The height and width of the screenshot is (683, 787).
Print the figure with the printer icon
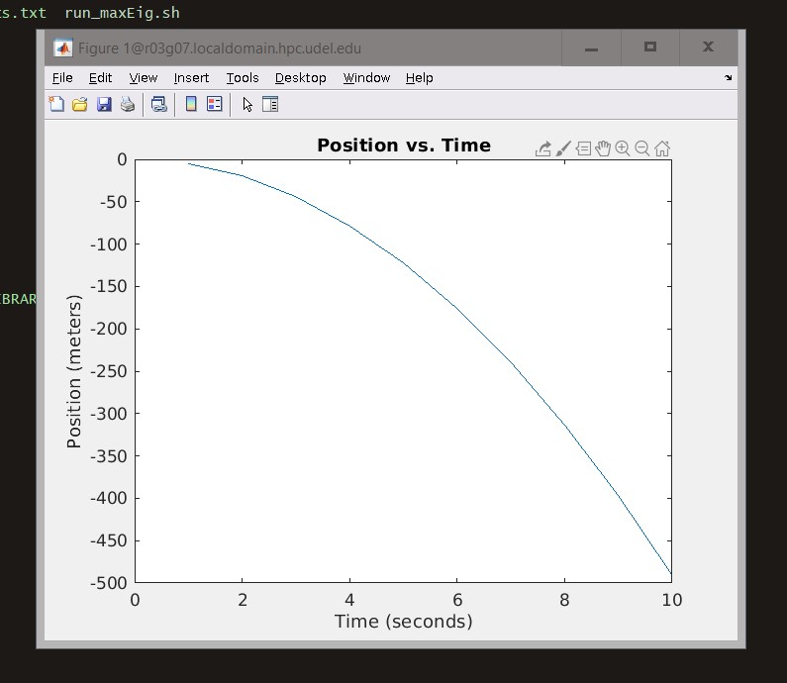128,104
